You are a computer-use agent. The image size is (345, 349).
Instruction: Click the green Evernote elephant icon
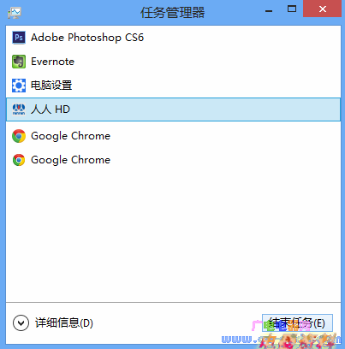coord(19,62)
